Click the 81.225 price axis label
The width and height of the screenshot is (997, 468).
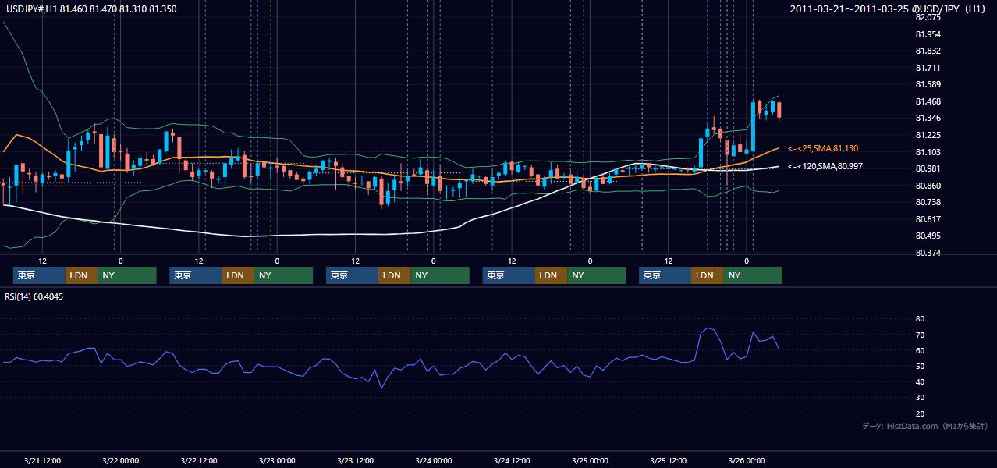928,135
